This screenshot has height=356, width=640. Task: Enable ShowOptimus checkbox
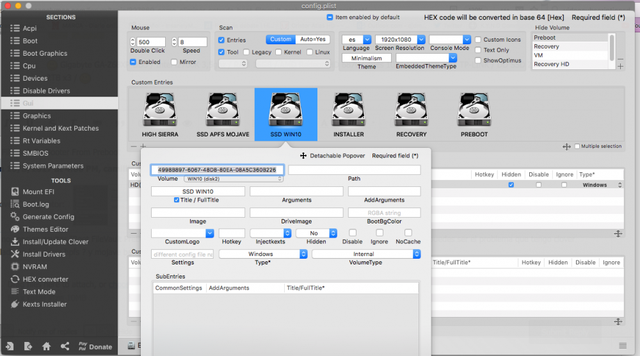pos(478,60)
